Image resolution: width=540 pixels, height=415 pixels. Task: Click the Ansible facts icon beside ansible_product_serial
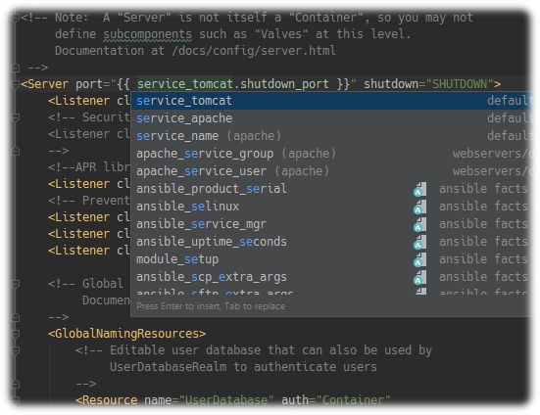coord(419,189)
